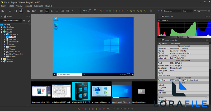Open the View menu
Screen dimensions: 211x111
tap(19, 6)
